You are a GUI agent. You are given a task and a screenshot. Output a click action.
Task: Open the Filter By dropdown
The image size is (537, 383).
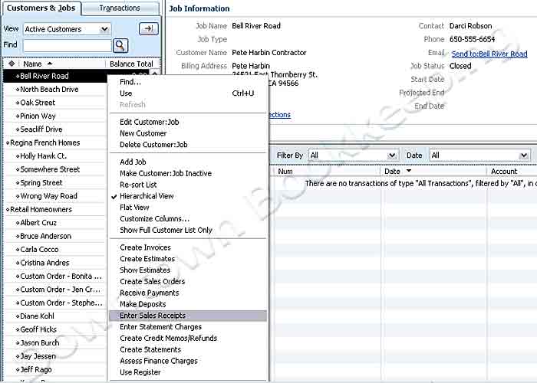point(392,155)
